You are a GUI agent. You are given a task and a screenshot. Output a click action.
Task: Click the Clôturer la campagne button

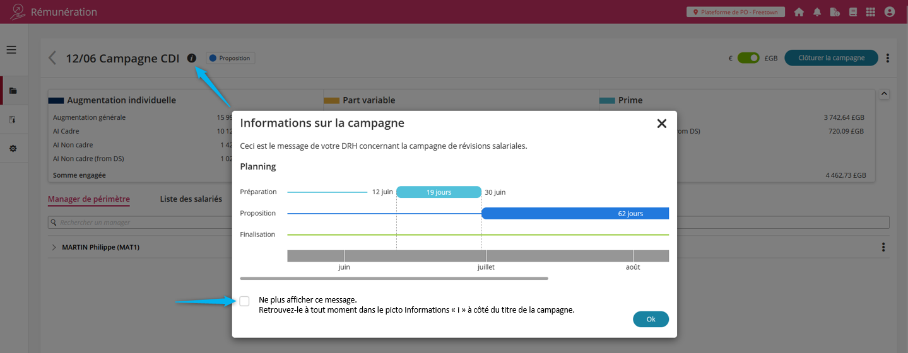point(831,58)
